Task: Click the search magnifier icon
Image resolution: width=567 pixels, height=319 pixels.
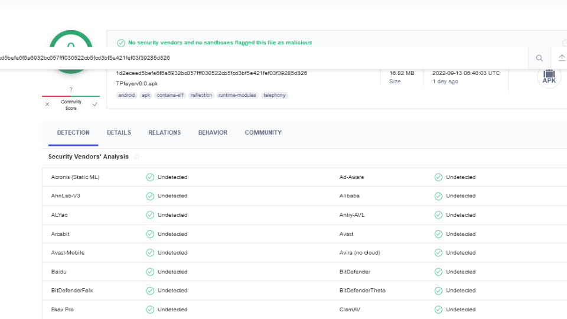Action: (x=539, y=58)
